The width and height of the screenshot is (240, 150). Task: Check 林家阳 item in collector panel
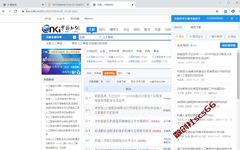(x=175, y=71)
